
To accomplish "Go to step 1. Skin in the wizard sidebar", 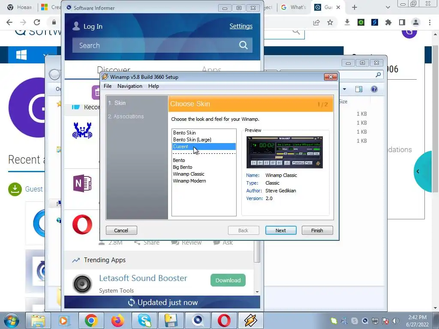I will 117,103.
